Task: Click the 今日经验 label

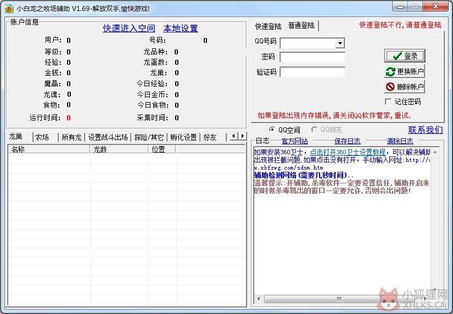Action: point(152,84)
